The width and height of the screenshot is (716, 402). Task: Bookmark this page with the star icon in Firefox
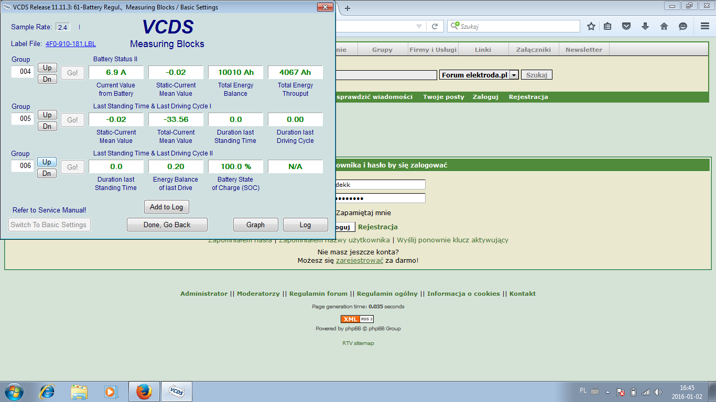(x=591, y=26)
